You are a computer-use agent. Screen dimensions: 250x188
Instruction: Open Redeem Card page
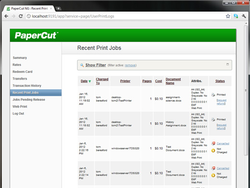coord(23,72)
